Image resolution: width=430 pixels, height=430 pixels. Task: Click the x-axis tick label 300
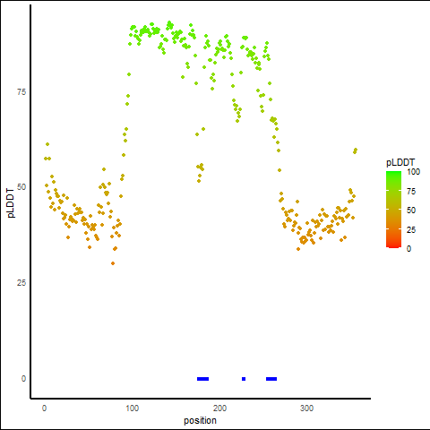pyautogui.click(x=306, y=408)
